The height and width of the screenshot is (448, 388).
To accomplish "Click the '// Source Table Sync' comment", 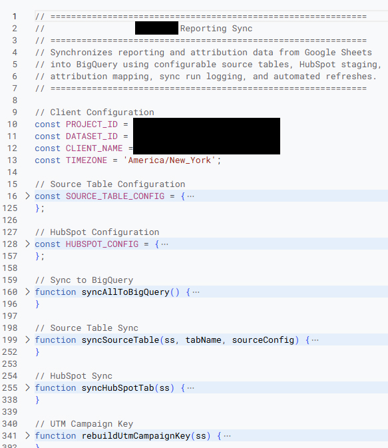I will tap(87, 328).
